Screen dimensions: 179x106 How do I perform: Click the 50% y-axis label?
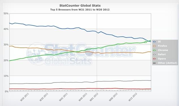pos(6,13)
